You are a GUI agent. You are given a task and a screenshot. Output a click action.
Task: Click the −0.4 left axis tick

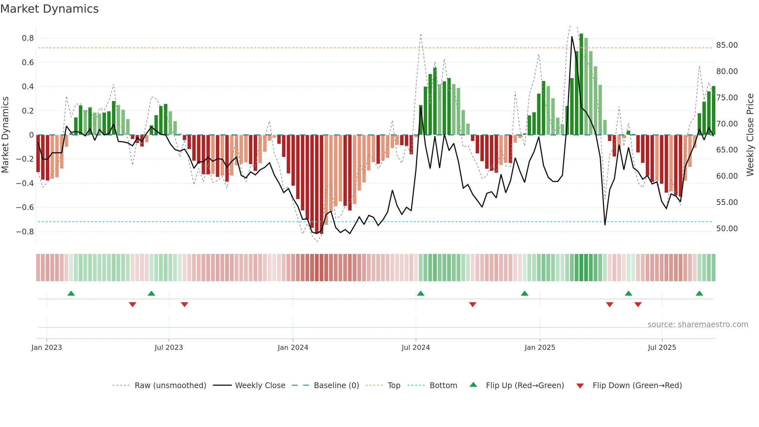25,183
